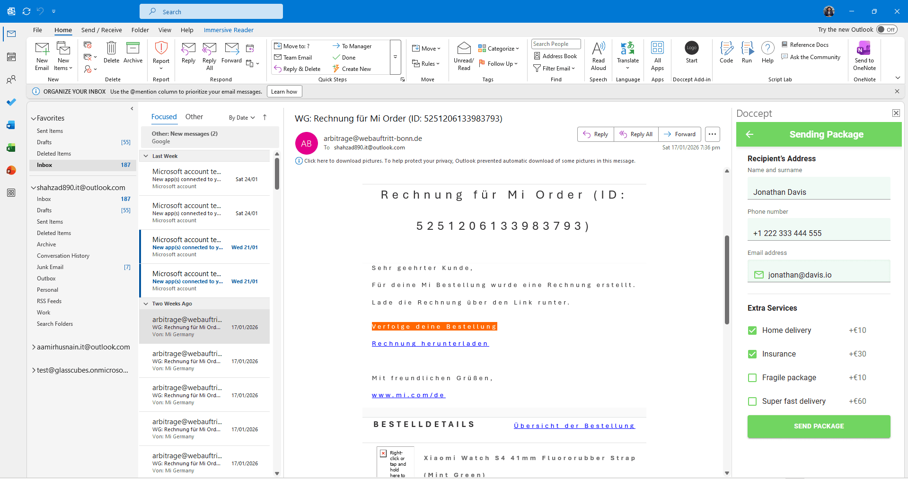Click Forward in the reading pane
The width and height of the screenshot is (908, 479).
(679, 134)
